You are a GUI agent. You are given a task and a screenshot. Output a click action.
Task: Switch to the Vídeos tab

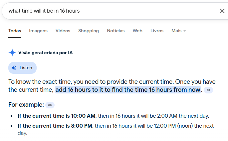coord(63,31)
